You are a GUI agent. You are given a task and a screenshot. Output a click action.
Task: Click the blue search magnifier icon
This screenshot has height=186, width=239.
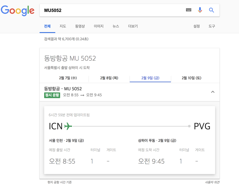pyautogui.click(x=212, y=10)
